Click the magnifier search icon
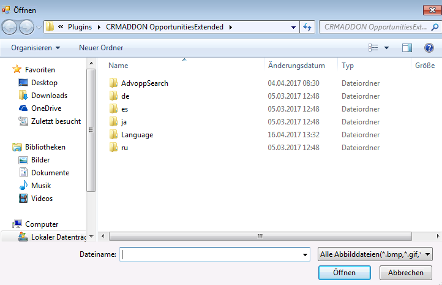This screenshot has width=442, height=285. click(435, 27)
